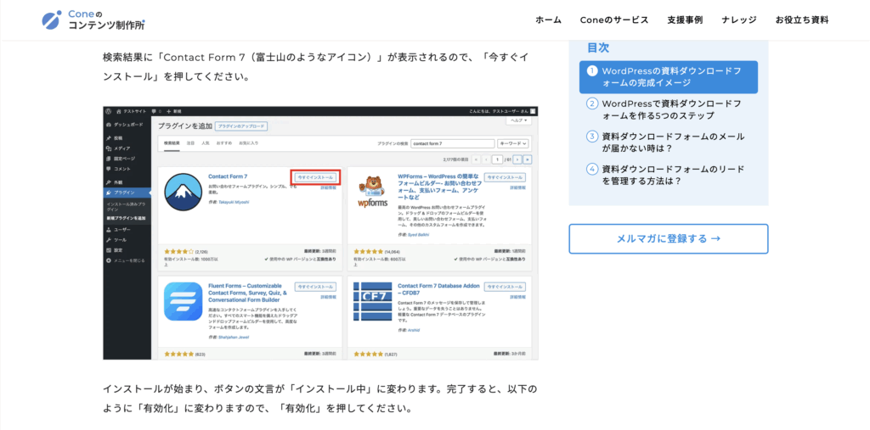Open the Coneのコンテンツ制作所 logo link
Viewport: 870px width, 430px height.
point(93,20)
